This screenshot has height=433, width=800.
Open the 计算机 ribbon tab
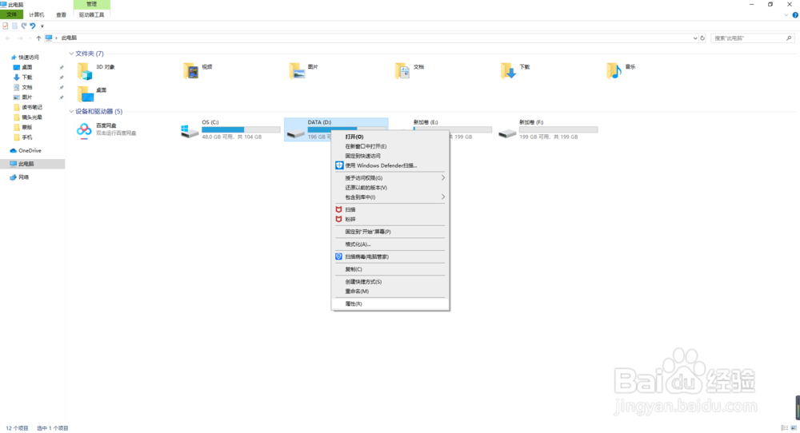pos(36,14)
